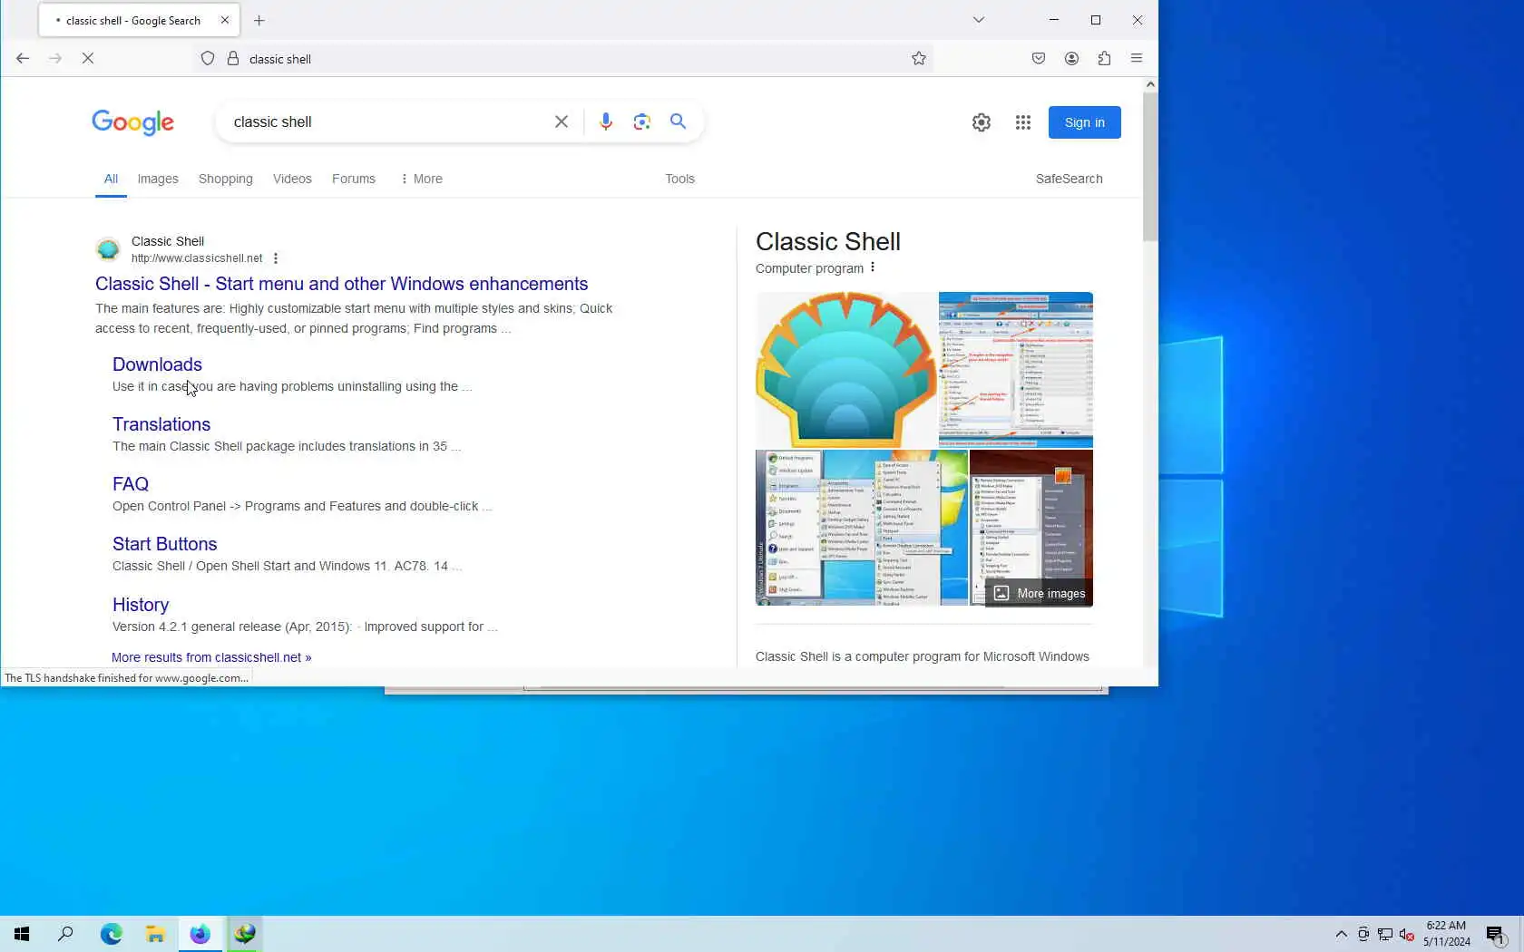Open File Explorer from the taskbar
This screenshot has width=1524, height=952.
pos(155,934)
